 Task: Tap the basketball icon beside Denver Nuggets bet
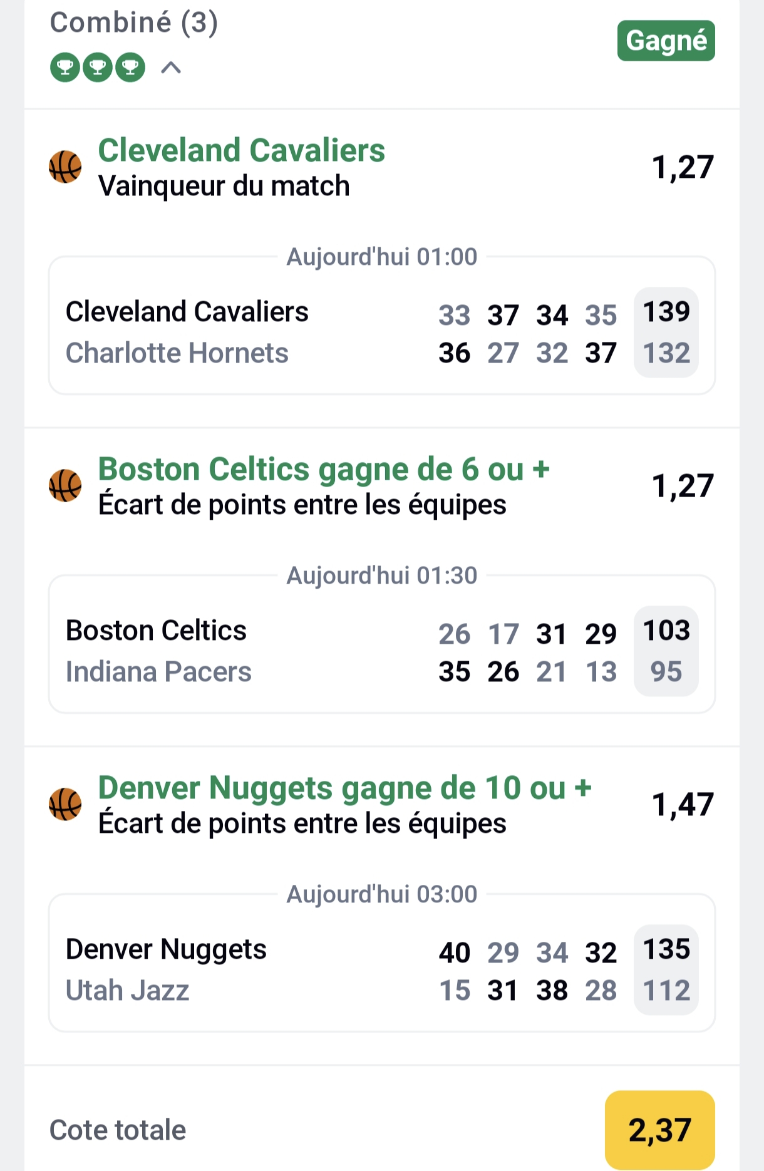(x=65, y=805)
